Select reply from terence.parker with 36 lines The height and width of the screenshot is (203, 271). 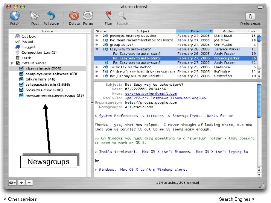click(x=175, y=58)
